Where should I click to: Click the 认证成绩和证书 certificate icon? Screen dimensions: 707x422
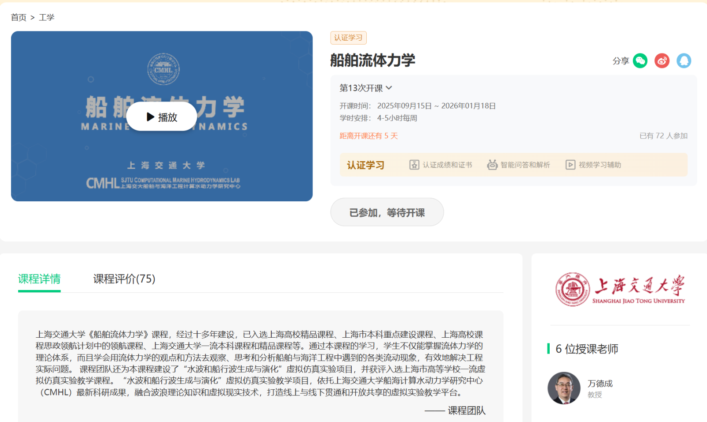pyautogui.click(x=414, y=165)
